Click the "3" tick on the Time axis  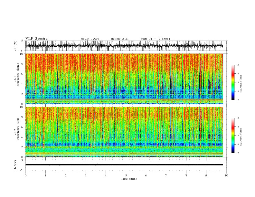86,175
